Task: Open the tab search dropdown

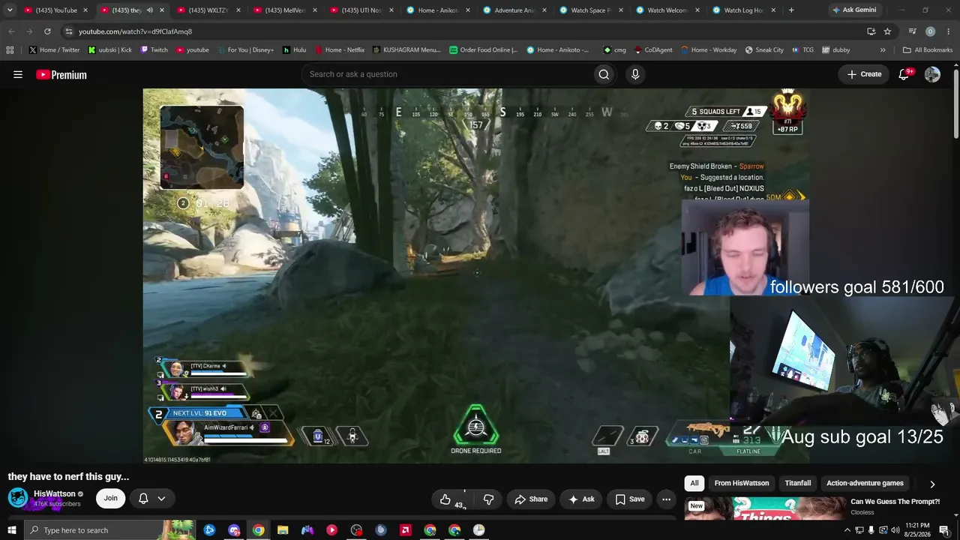Action: click(x=10, y=10)
